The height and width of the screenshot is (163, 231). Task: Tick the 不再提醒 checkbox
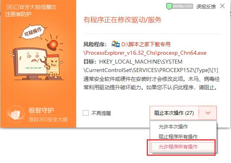(85, 113)
